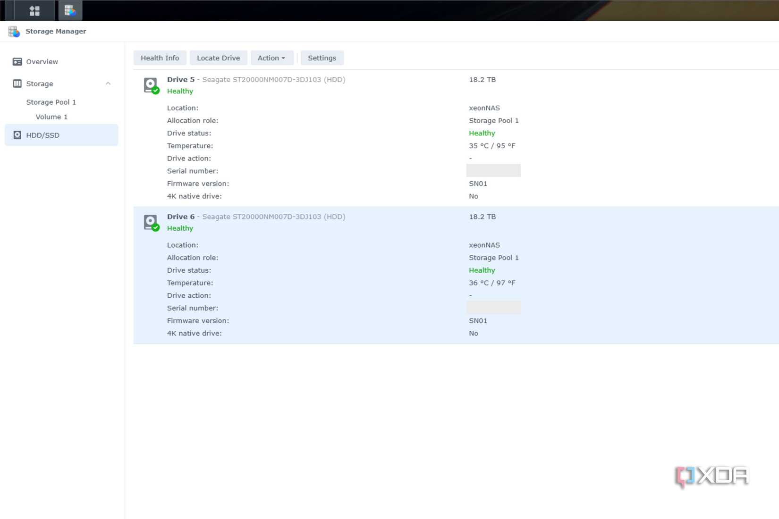Open the main menu grid icon
Screen dimensions: 779x519
[34, 10]
